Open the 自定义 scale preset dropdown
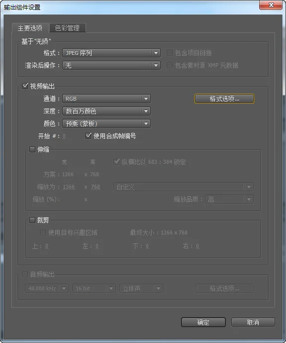Viewport: 286px width, 343px height. [x=184, y=187]
